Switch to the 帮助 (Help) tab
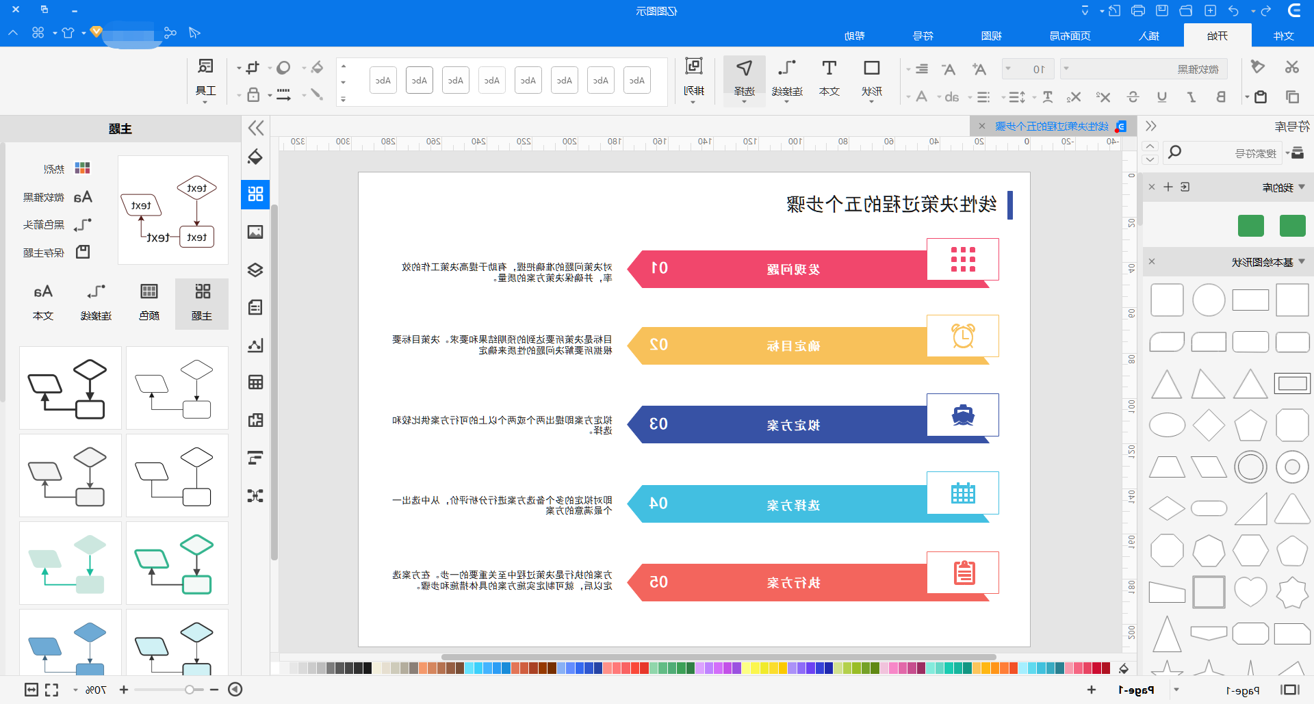Viewport: 1314px width, 704px height. [x=855, y=36]
